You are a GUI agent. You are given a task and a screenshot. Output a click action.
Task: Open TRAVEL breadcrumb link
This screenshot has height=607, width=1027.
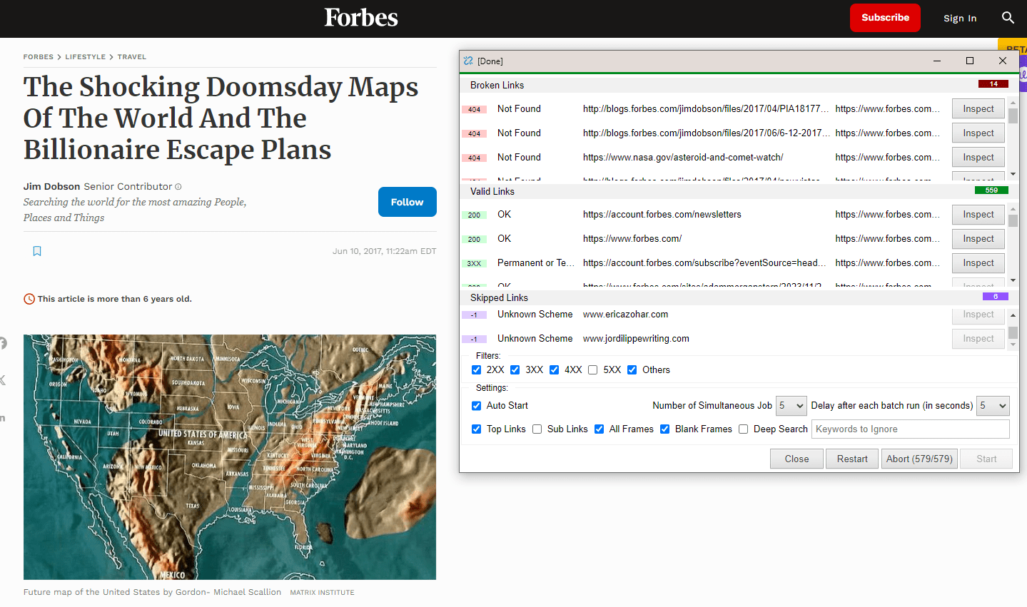coord(132,57)
